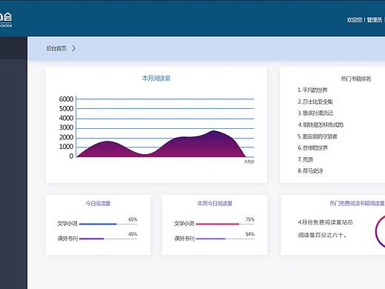The image size is (385, 289).
Task: Click the 45% value in 今日阅读量
Action: (133, 234)
